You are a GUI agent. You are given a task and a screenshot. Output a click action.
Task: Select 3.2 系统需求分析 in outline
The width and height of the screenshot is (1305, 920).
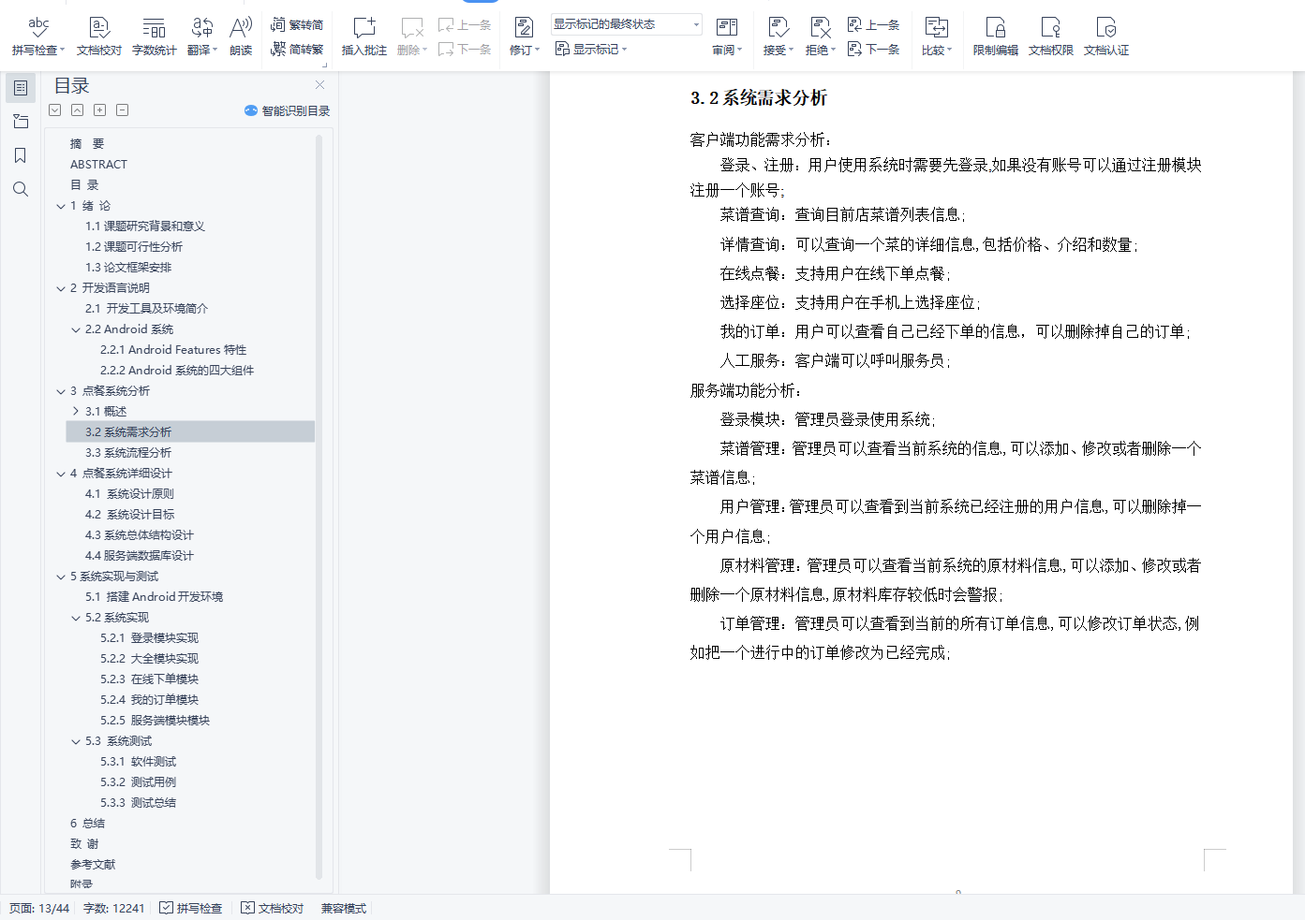(x=190, y=432)
